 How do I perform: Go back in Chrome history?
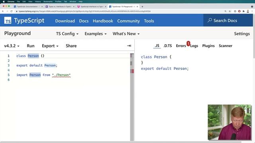3,11
